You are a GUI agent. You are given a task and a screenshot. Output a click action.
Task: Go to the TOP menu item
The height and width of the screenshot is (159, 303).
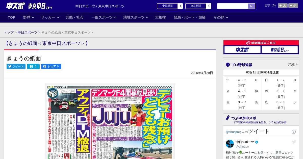tap(12, 17)
